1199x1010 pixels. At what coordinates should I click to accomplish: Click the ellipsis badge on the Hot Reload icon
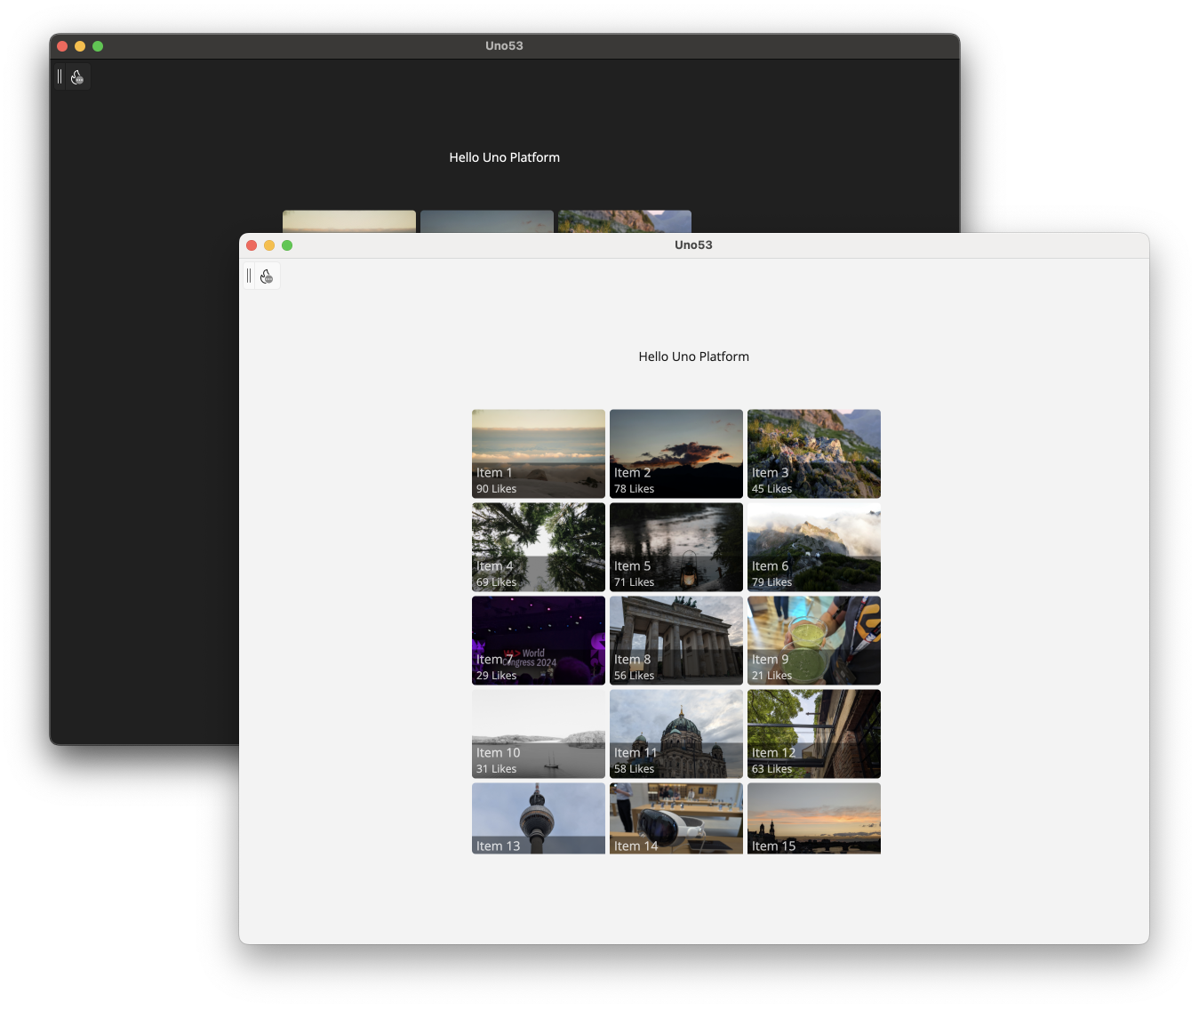(270, 281)
